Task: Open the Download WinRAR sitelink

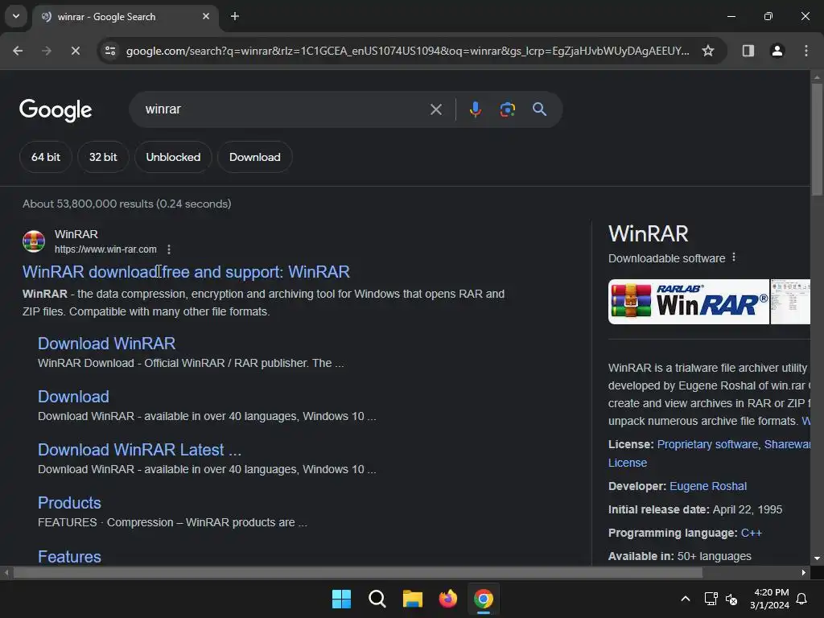Action: (x=107, y=343)
